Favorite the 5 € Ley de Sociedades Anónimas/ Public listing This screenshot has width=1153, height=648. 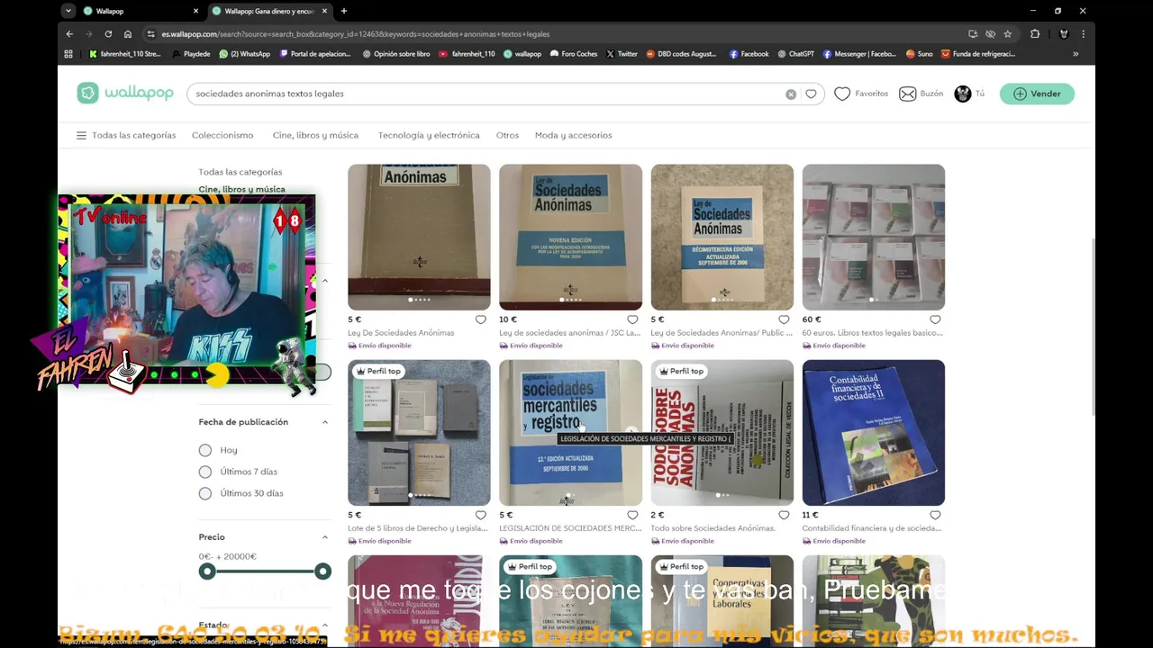pos(784,319)
